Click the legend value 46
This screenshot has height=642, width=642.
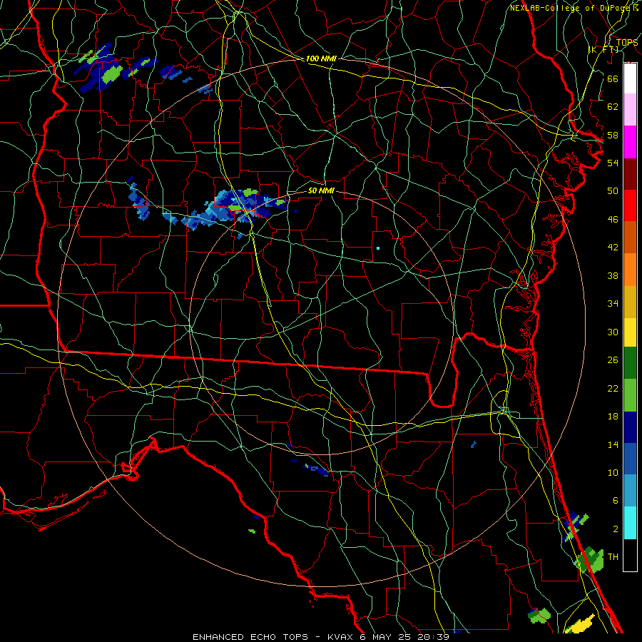(x=613, y=219)
